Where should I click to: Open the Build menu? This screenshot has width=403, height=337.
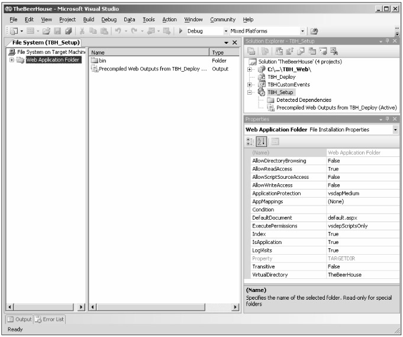click(x=88, y=20)
